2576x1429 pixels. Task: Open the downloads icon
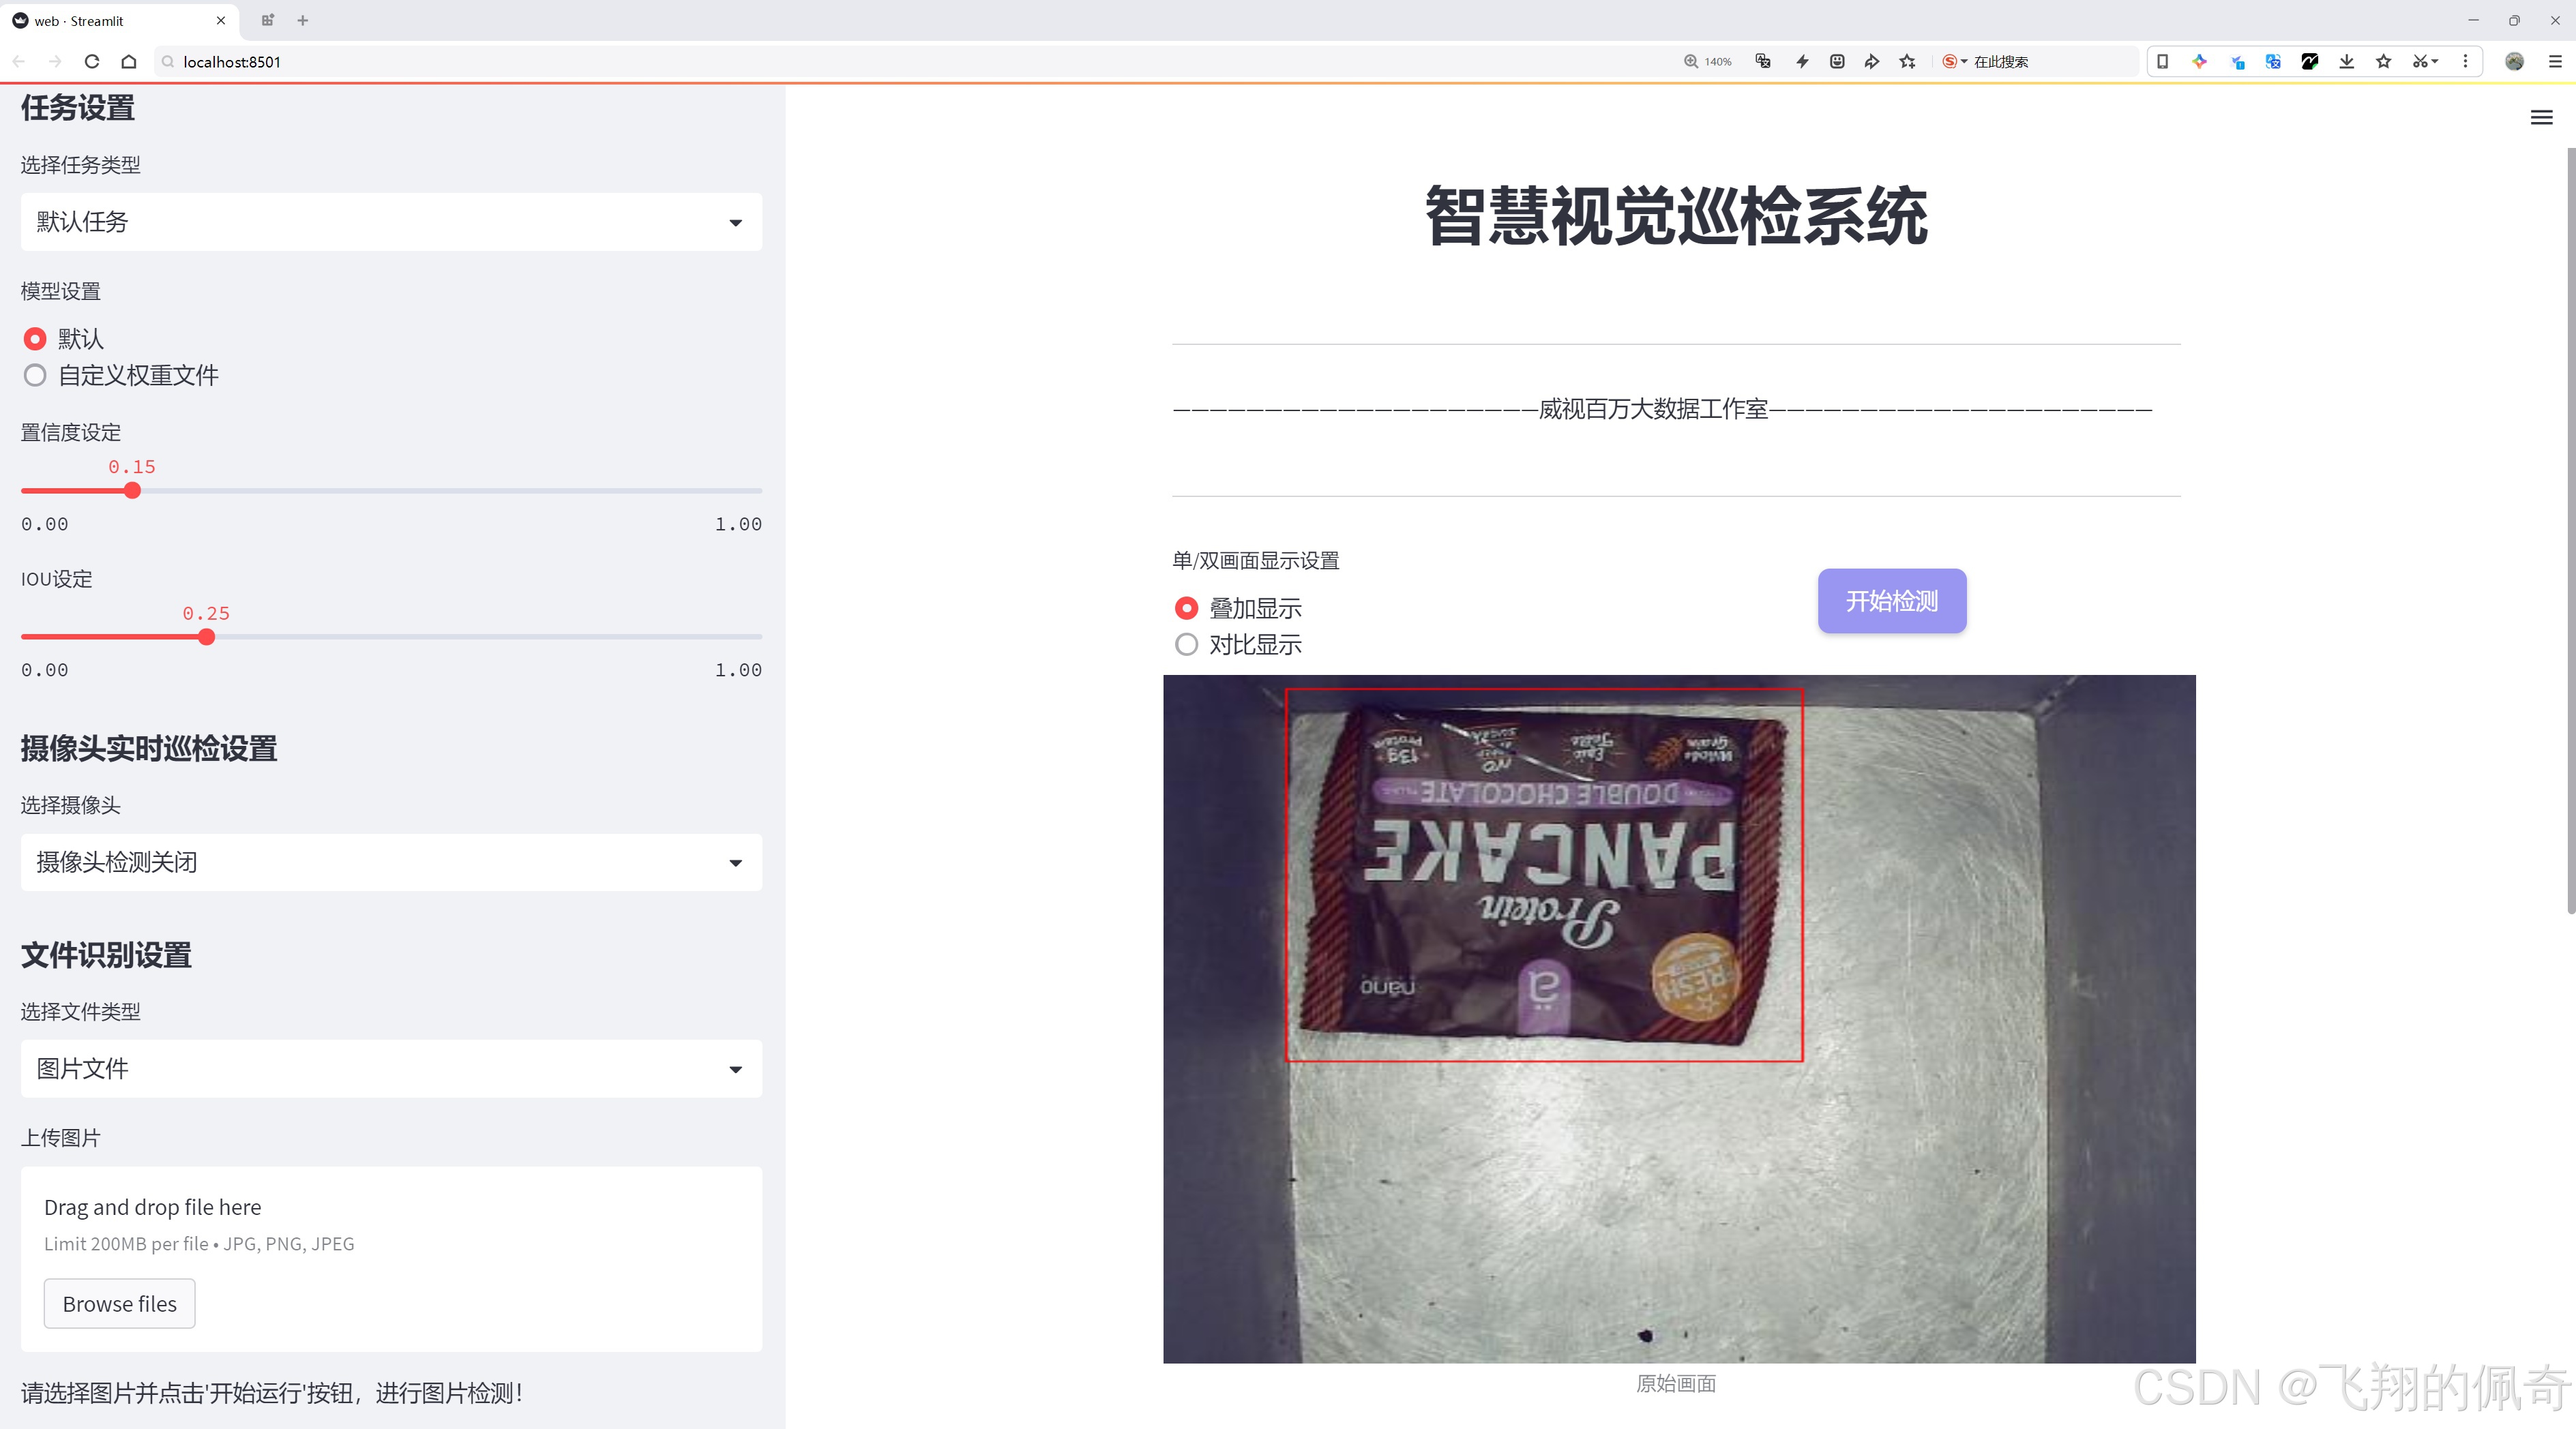(x=2347, y=62)
